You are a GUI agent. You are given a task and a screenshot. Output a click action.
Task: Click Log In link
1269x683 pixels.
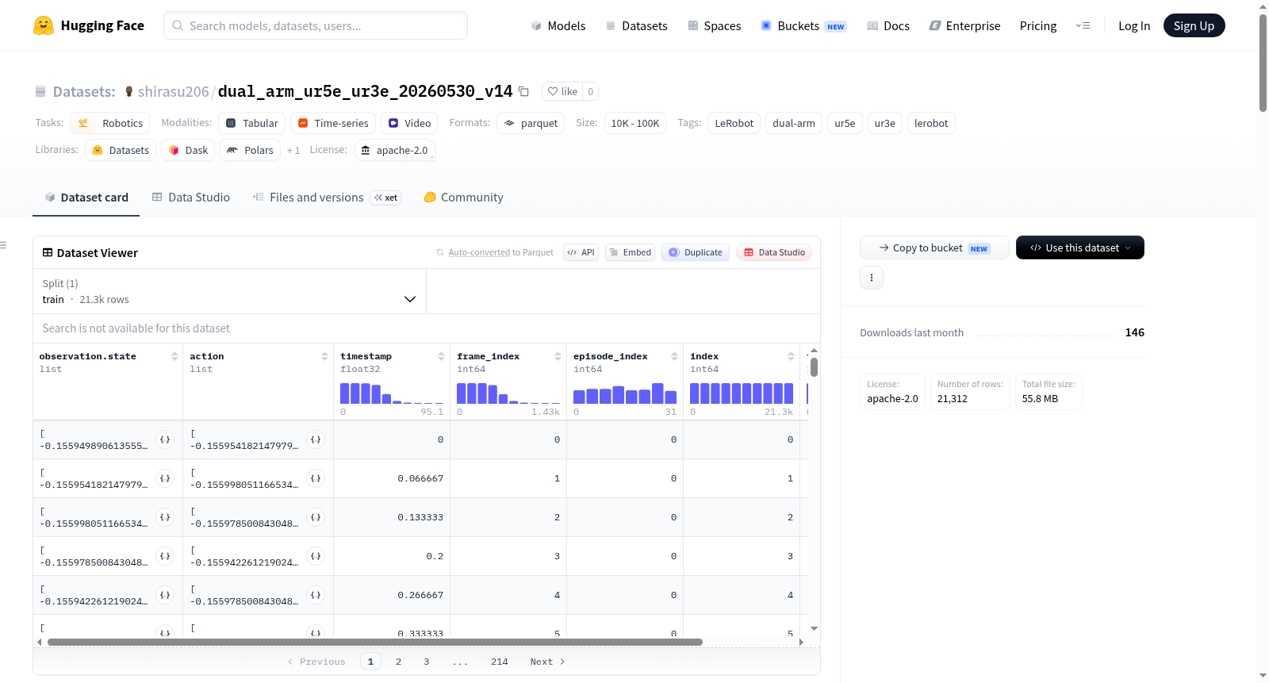(1134, 26)
